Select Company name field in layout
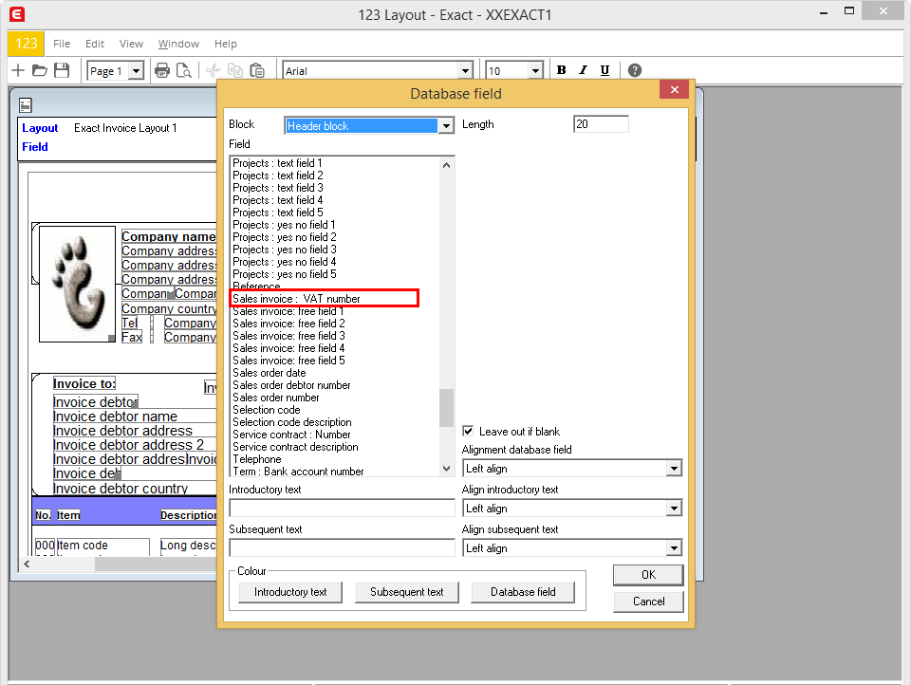The width and height of the screenshot is (911, 685). tap(169, 236)
